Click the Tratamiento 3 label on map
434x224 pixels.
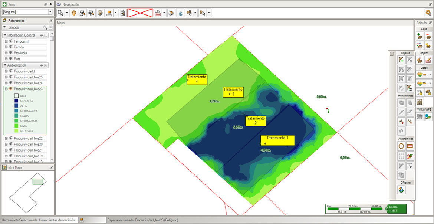pos(233,92)
